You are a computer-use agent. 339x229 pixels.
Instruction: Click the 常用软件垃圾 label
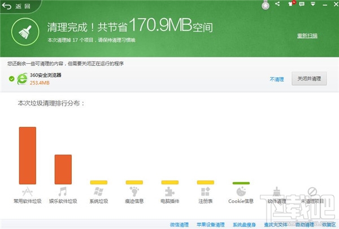[x=28, y=201]
